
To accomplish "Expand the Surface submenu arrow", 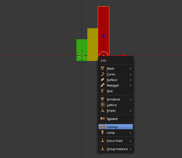I will click(131, 80).
